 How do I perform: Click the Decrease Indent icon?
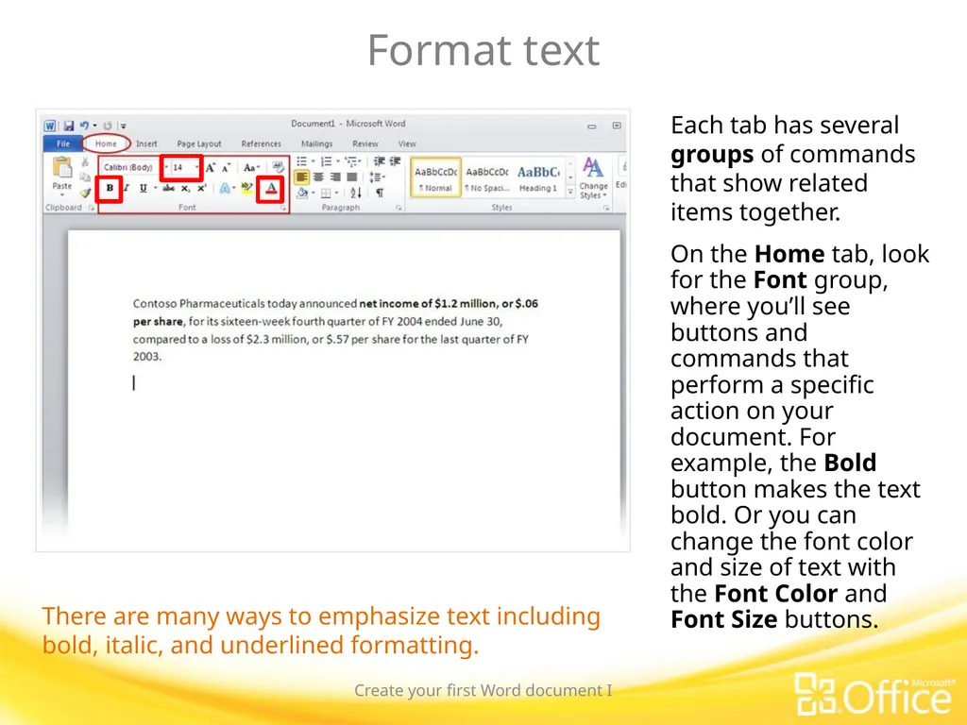(379, 161)
